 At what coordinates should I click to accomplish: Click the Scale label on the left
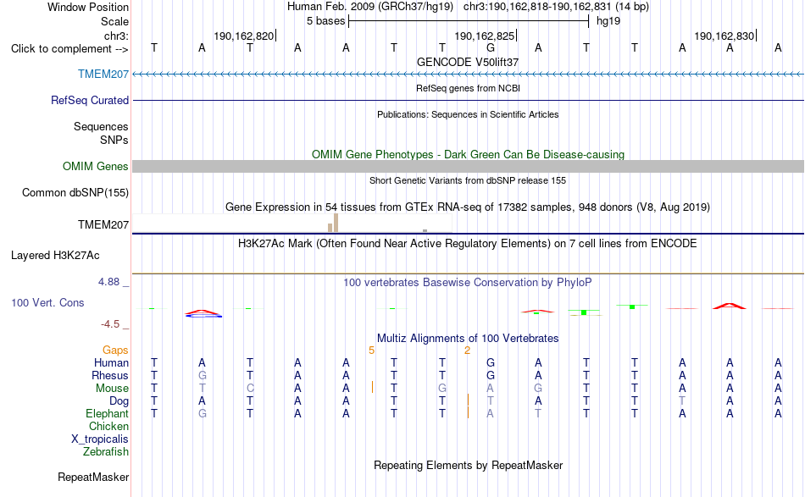point(114,21)
